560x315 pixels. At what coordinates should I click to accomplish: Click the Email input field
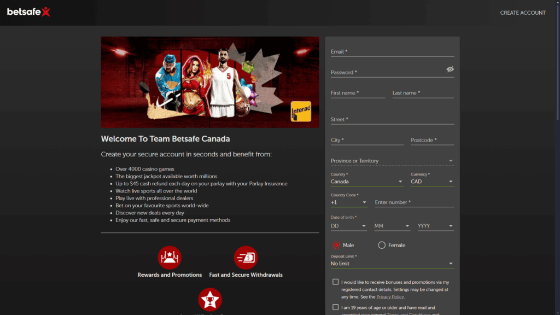pyautogui.click(x=383, y=51)
